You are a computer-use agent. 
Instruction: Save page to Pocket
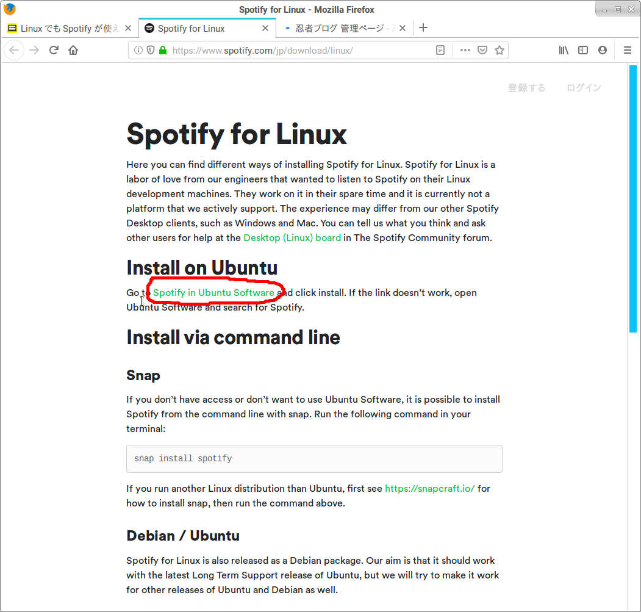tap(482, 50)
